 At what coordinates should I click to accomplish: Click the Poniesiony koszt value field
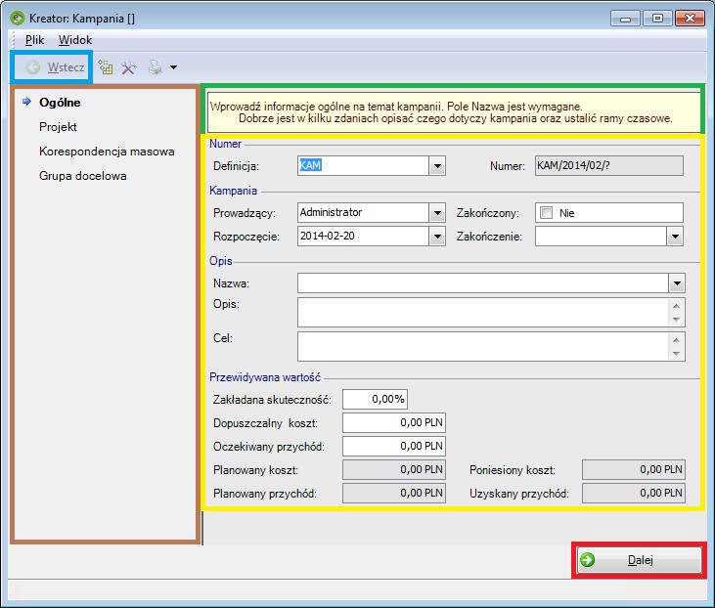coord(634,470)
